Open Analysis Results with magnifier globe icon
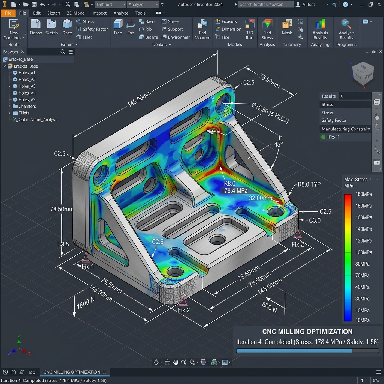Image resolution: width=384 pixels, height=384 pixels. coord(346,24)
